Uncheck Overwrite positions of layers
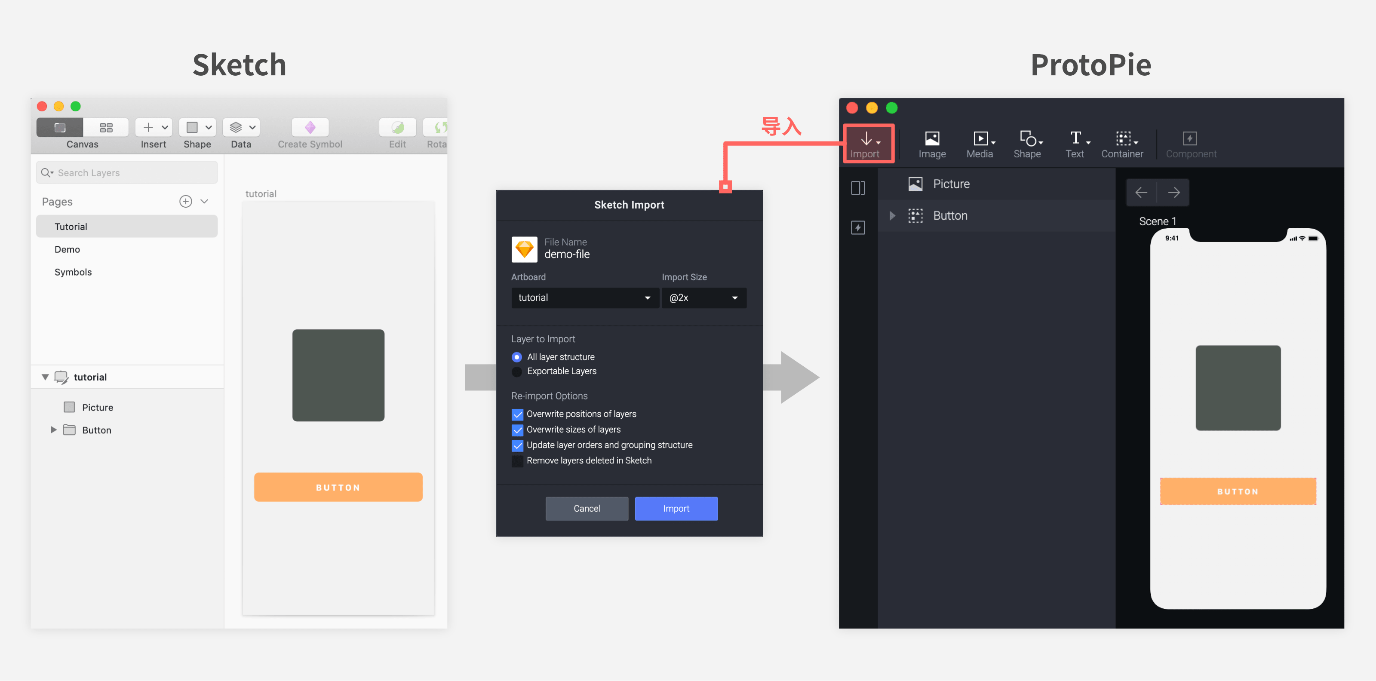This screenshot has width=1376, height=681. click(517, 414)
